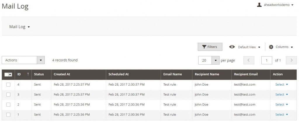Click the user account avatar icon
Screen dimensions: 299x122
(259, 5)
